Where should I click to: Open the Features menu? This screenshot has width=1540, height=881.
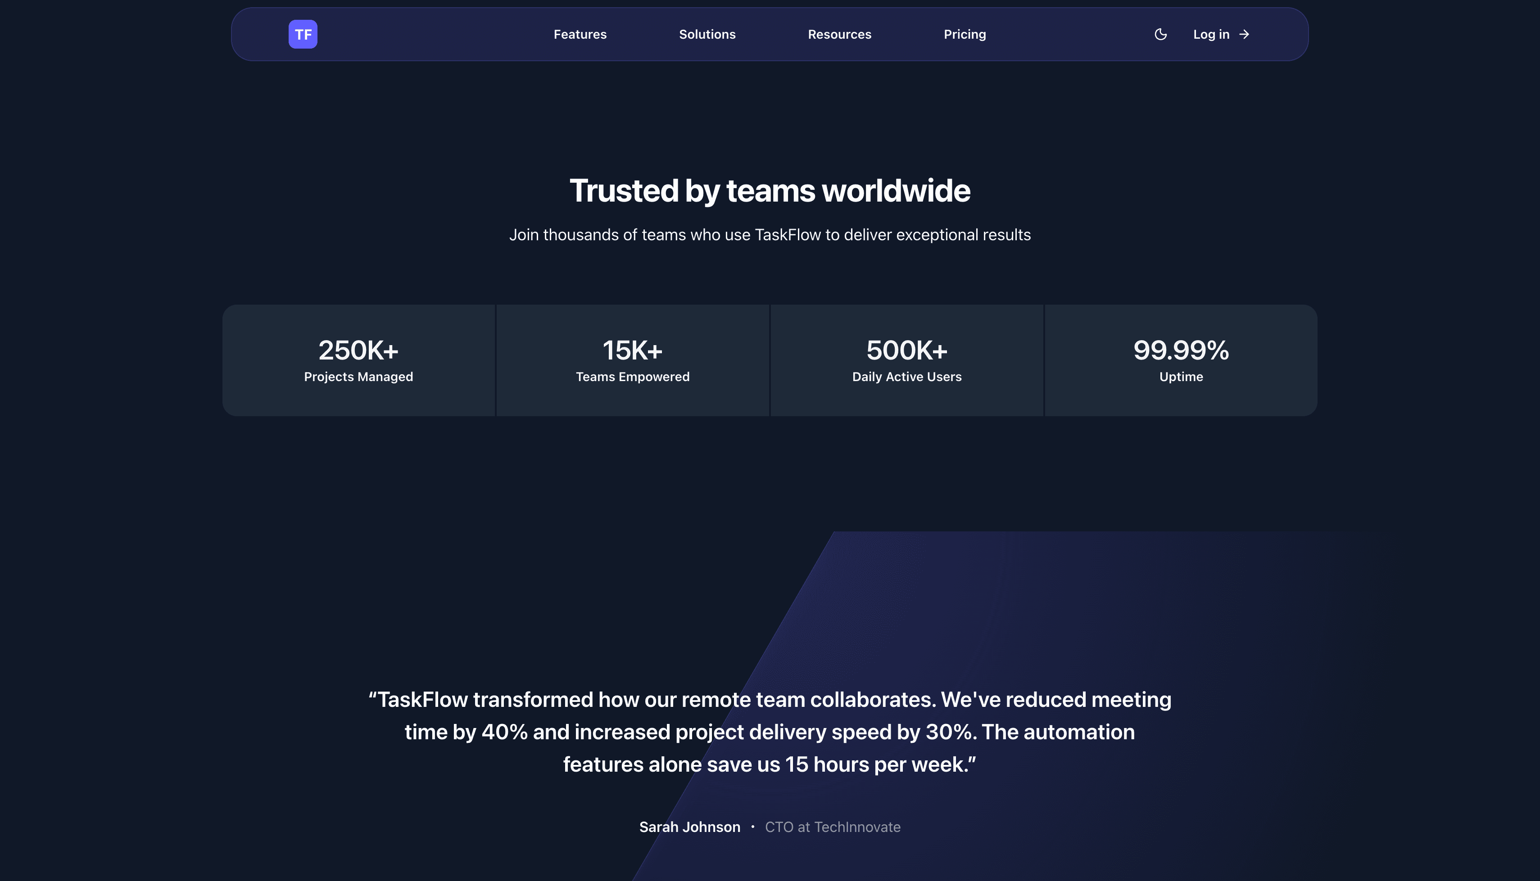click(580, 35)
